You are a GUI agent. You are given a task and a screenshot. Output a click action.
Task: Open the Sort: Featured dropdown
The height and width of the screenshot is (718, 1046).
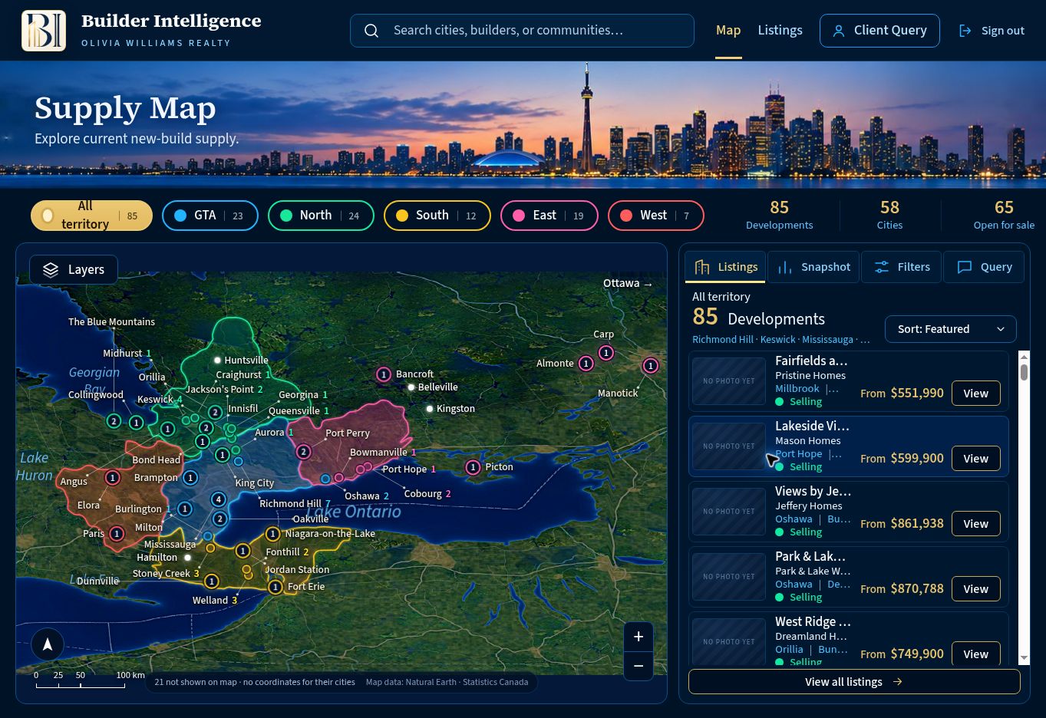coord(951,329)
